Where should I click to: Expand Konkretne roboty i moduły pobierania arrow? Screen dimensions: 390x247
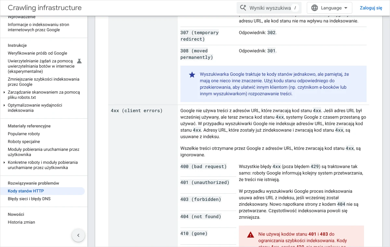pos(4,162)
